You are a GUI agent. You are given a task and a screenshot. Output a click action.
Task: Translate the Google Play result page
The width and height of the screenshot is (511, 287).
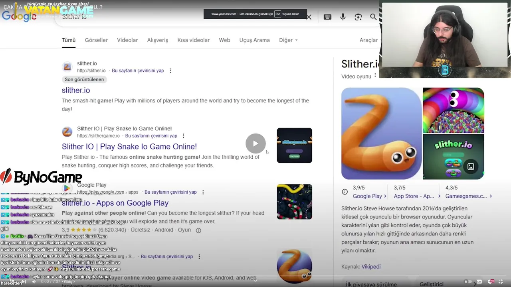coord(170,192)
